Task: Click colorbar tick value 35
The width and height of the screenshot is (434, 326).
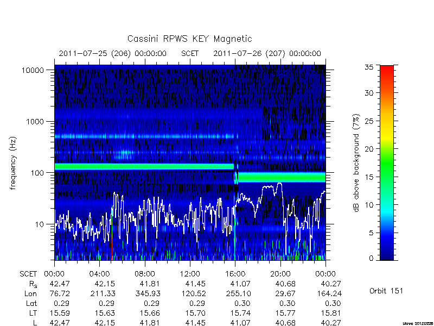Action: 369,67
